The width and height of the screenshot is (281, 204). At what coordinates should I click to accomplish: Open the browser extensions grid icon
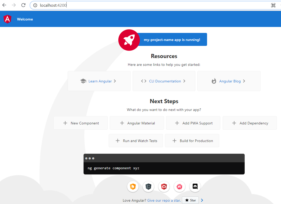point(273,5)
